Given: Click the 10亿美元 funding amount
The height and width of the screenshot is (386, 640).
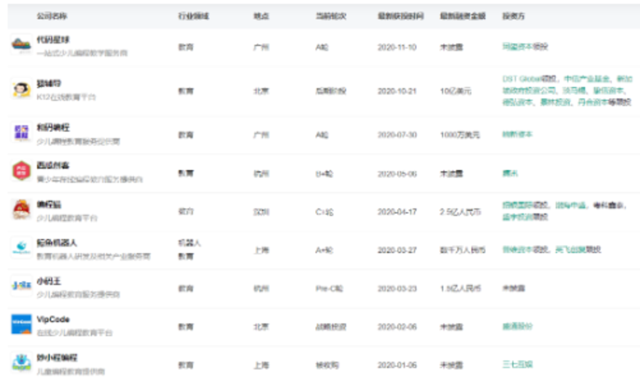Looking at the screenshot, I should tap(456, 91).
